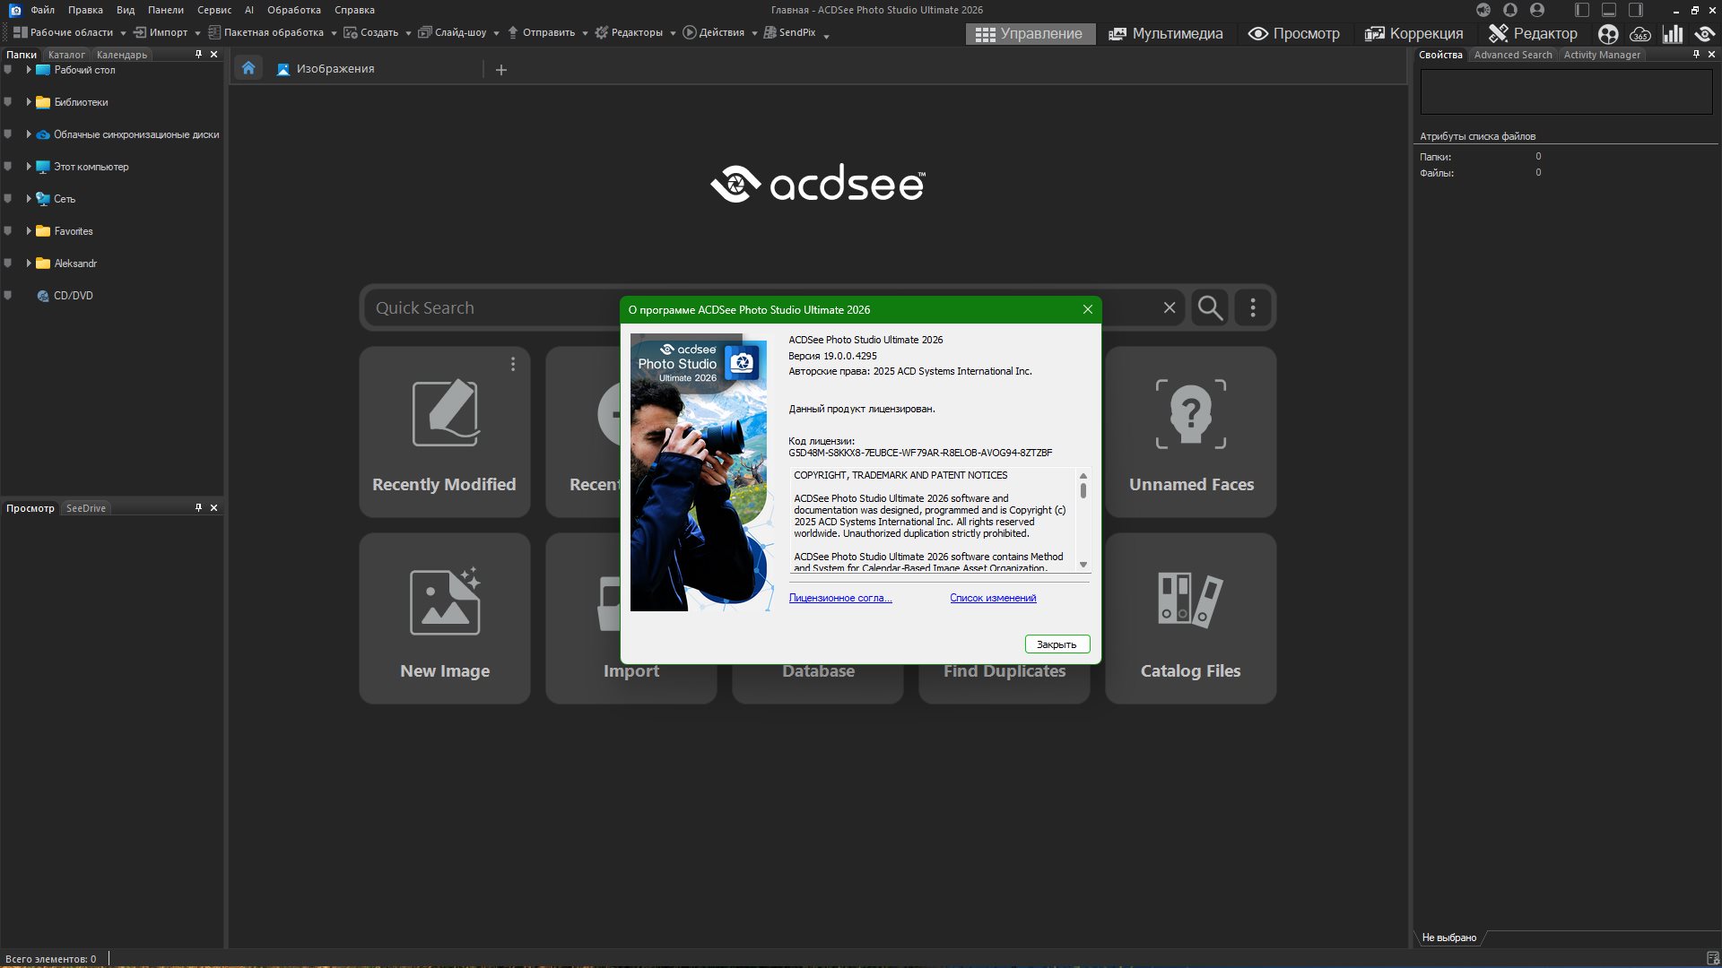Image resolution: width=1722 pixels, height=968 pixels.
Task: Go to the home tab icon
Action: [x=248, y=68]
